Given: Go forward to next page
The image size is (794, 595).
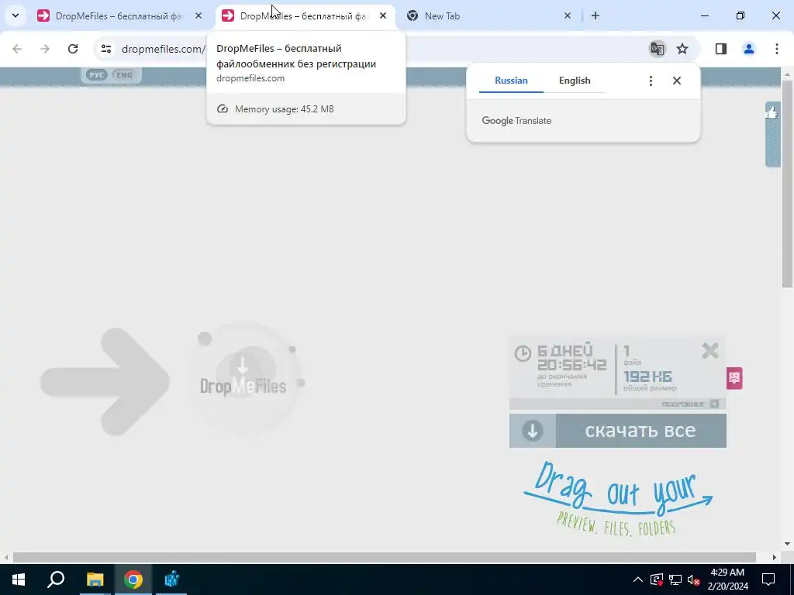Looking at the screenshot, I should (45, 49).
